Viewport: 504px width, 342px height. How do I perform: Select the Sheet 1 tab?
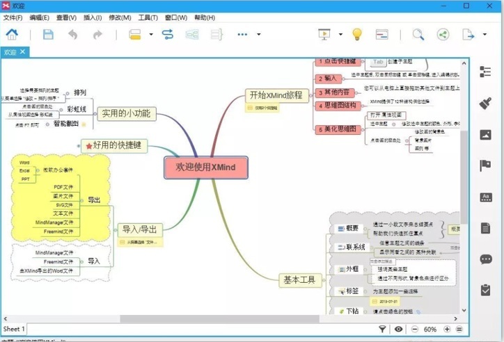pos(14,329)
